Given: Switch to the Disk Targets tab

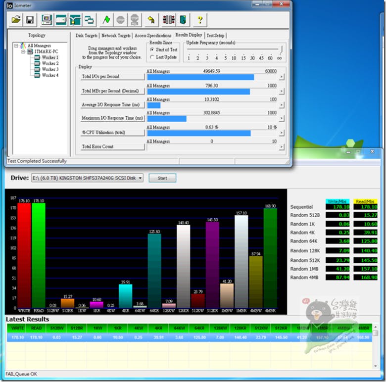Looking at the screenshot, I should 87,36.
